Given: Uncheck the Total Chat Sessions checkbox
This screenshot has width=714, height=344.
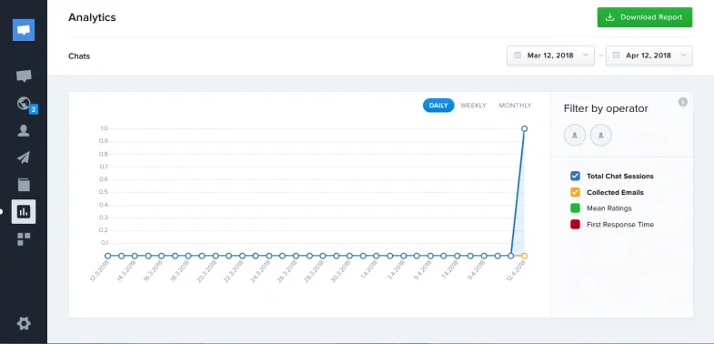Looking at the screenshot, I should [x=575, y=176].
